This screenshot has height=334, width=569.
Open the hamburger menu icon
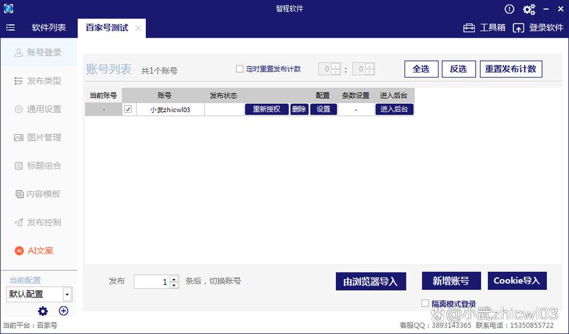pos(11,27)
